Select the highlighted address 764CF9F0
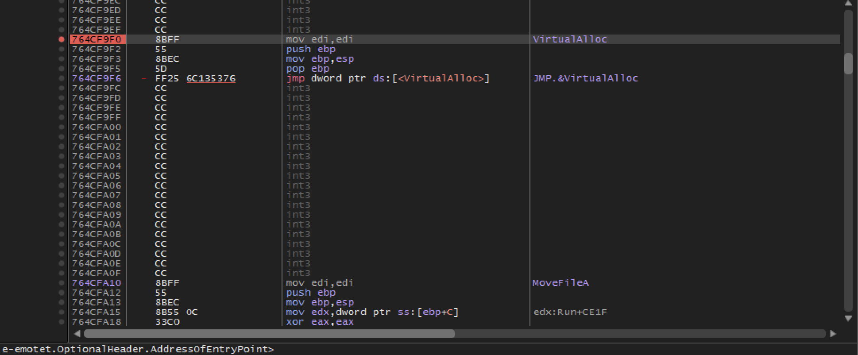This screenshot has height=355, width=858. click(98, 39)
